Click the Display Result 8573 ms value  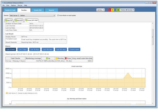coord(24,37)
